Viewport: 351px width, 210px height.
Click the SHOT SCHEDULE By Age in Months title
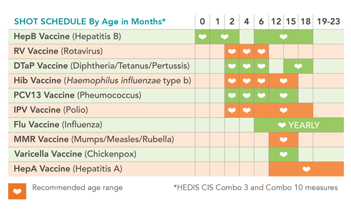[x=90, y=22]
